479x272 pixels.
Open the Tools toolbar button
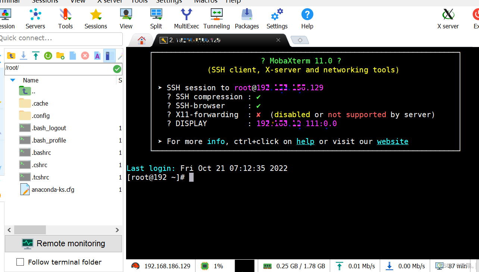[x=65, y=19]
